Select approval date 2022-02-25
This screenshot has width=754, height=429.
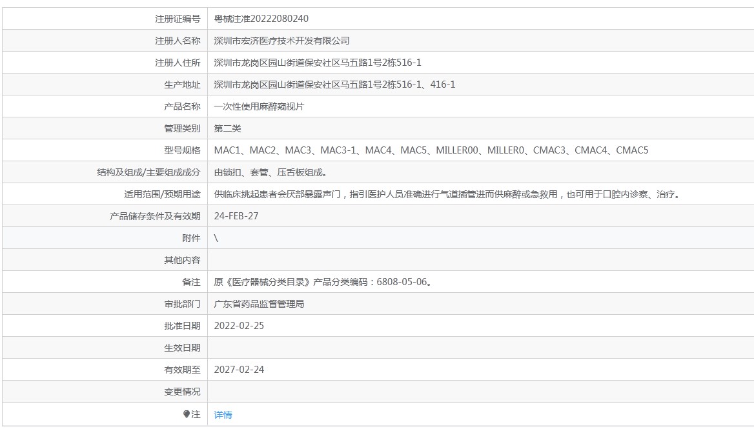pyautogui.click(x=239, y=326)
